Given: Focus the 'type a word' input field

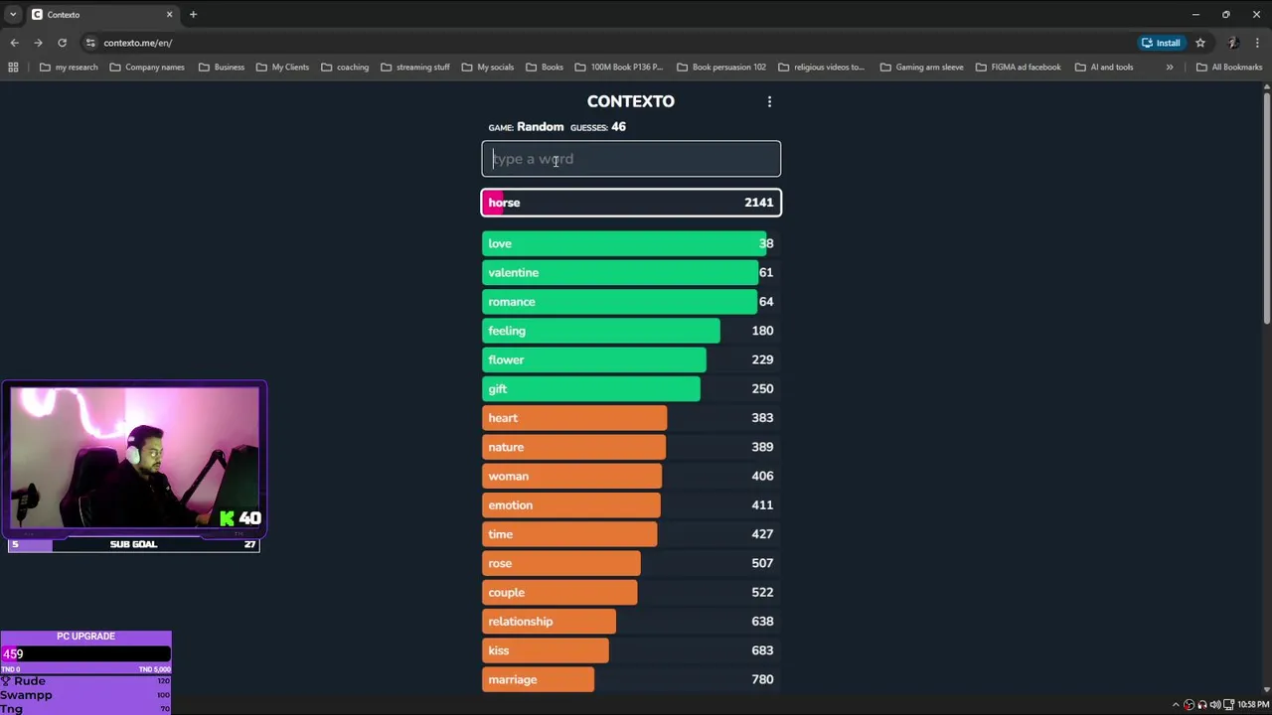Looking at the screenshot, I should (631, 159).
